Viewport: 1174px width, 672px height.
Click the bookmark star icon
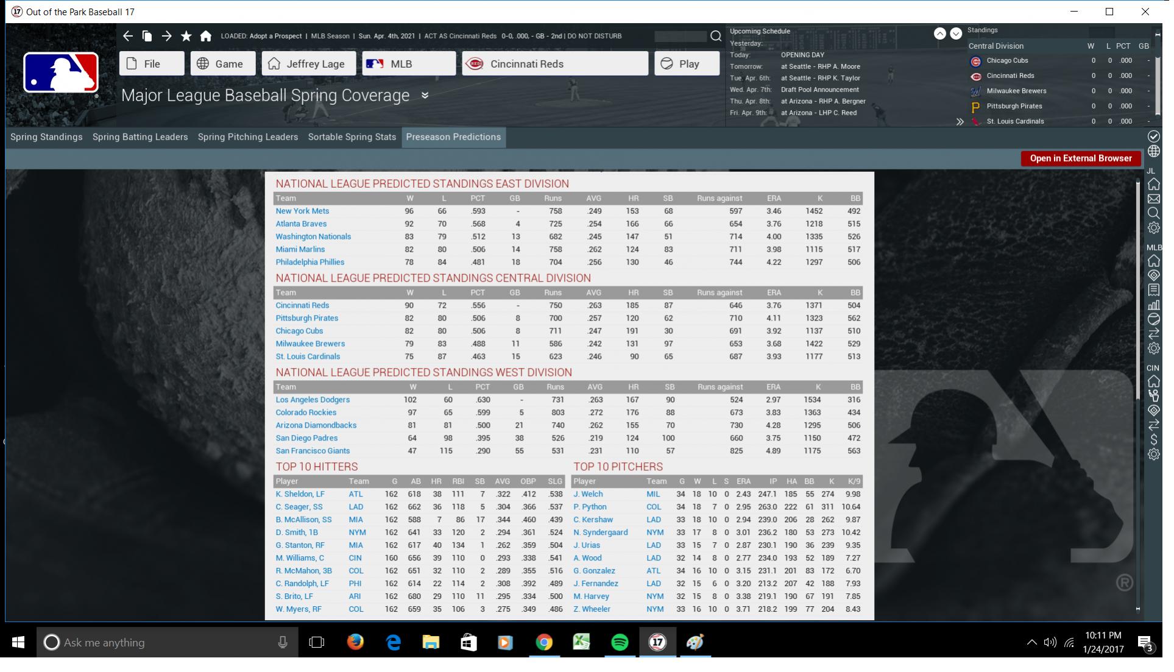click(x=186, y=37)
